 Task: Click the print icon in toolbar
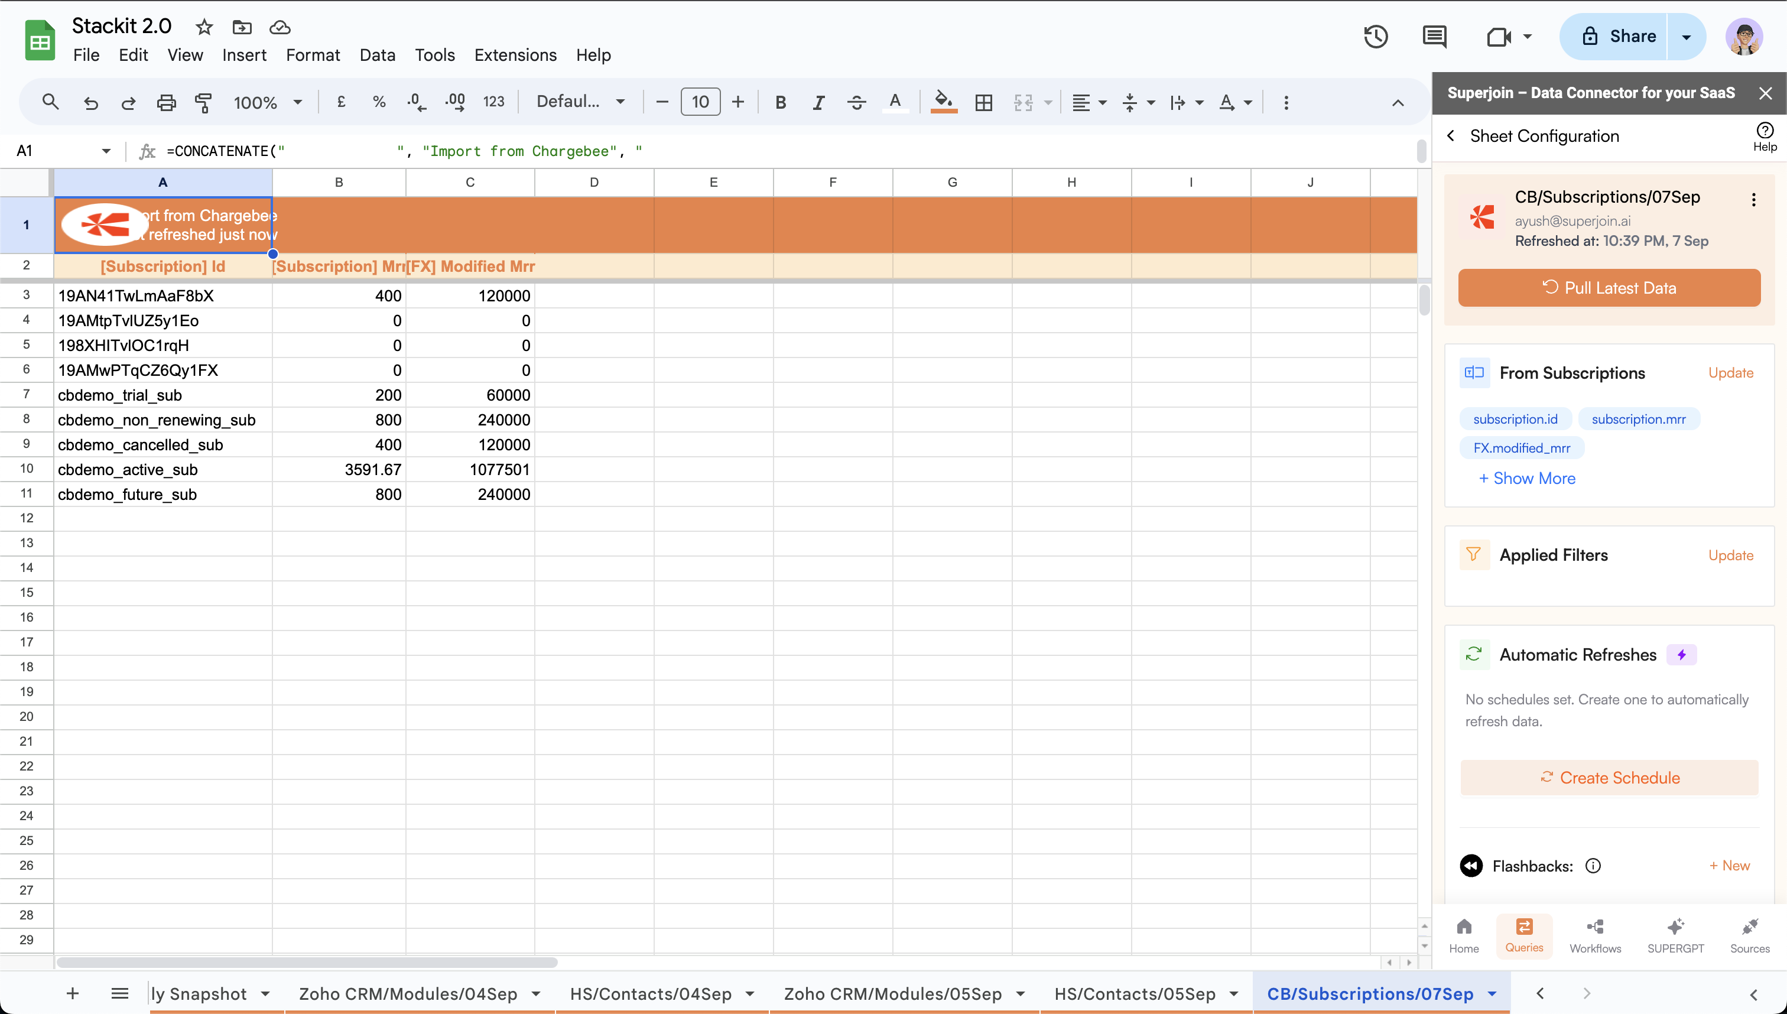pos(165,102)
